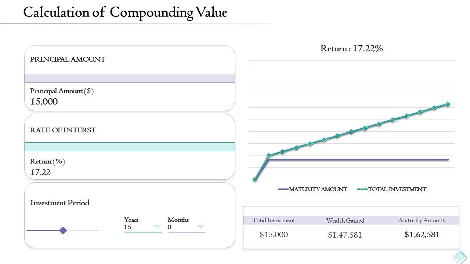Viewport: 470px width, 264px height.
Task: Click the Calculation of Compounding Value title
Action: coord(125,12)
